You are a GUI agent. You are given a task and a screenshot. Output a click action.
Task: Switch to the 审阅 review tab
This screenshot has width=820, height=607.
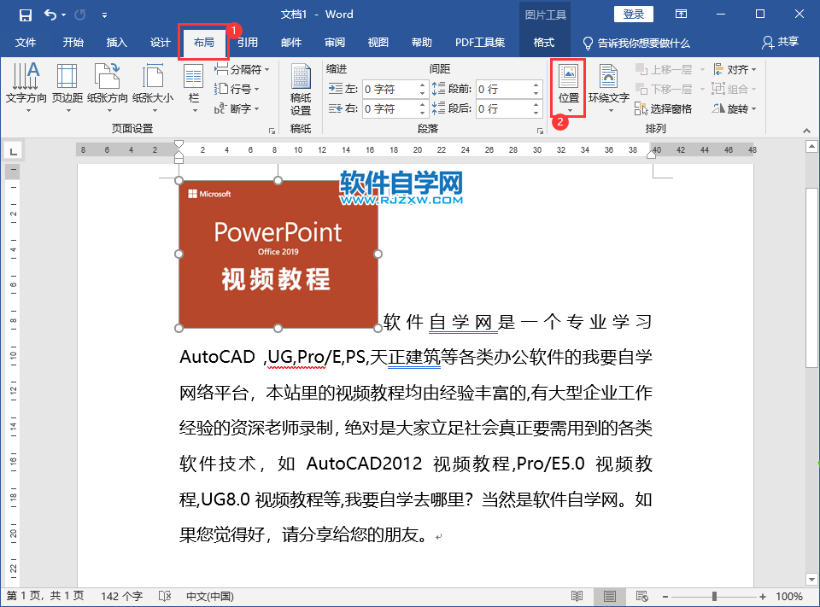pyautogui.click(x=335, y=43)
